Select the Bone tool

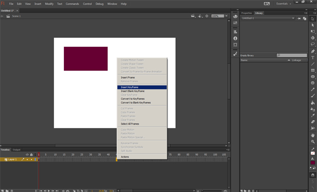coord(313,128)
